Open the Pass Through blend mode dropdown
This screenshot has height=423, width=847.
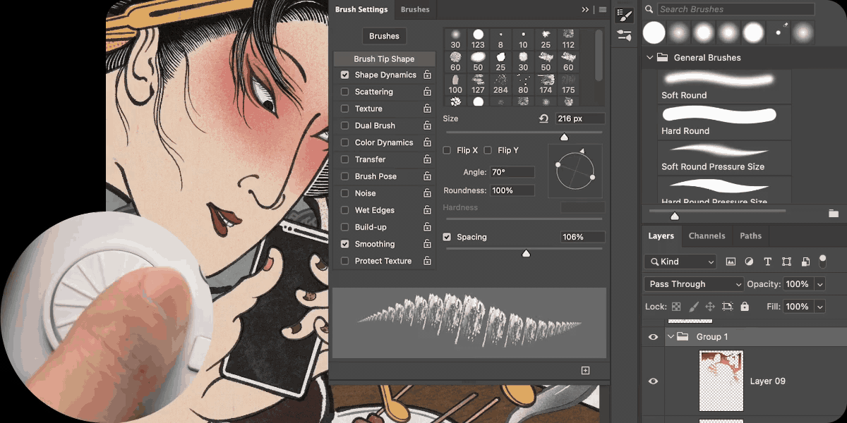pyautogui.click(x=693, y=284)
